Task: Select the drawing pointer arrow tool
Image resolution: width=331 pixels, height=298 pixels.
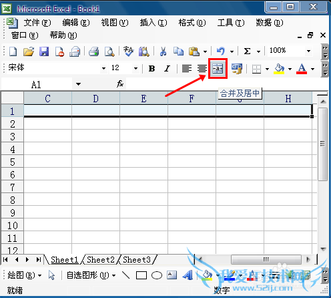Action: point(51,276)
